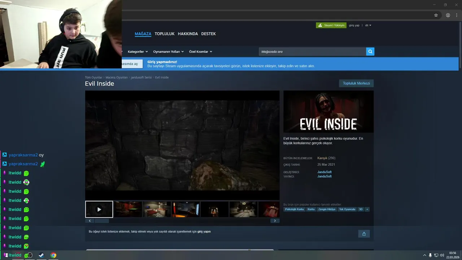Click the 'asında aç' open-in-app button
The width and height of the screenshot is (462, 260).
[132, 64]
